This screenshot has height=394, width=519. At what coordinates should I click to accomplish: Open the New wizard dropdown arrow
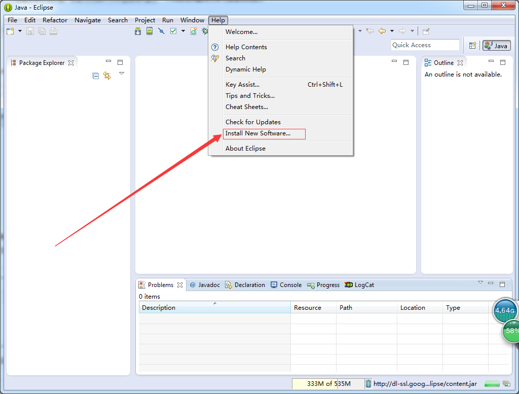tap(20, 31)
